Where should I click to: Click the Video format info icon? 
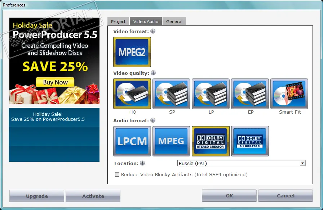(x=153, y=31)
